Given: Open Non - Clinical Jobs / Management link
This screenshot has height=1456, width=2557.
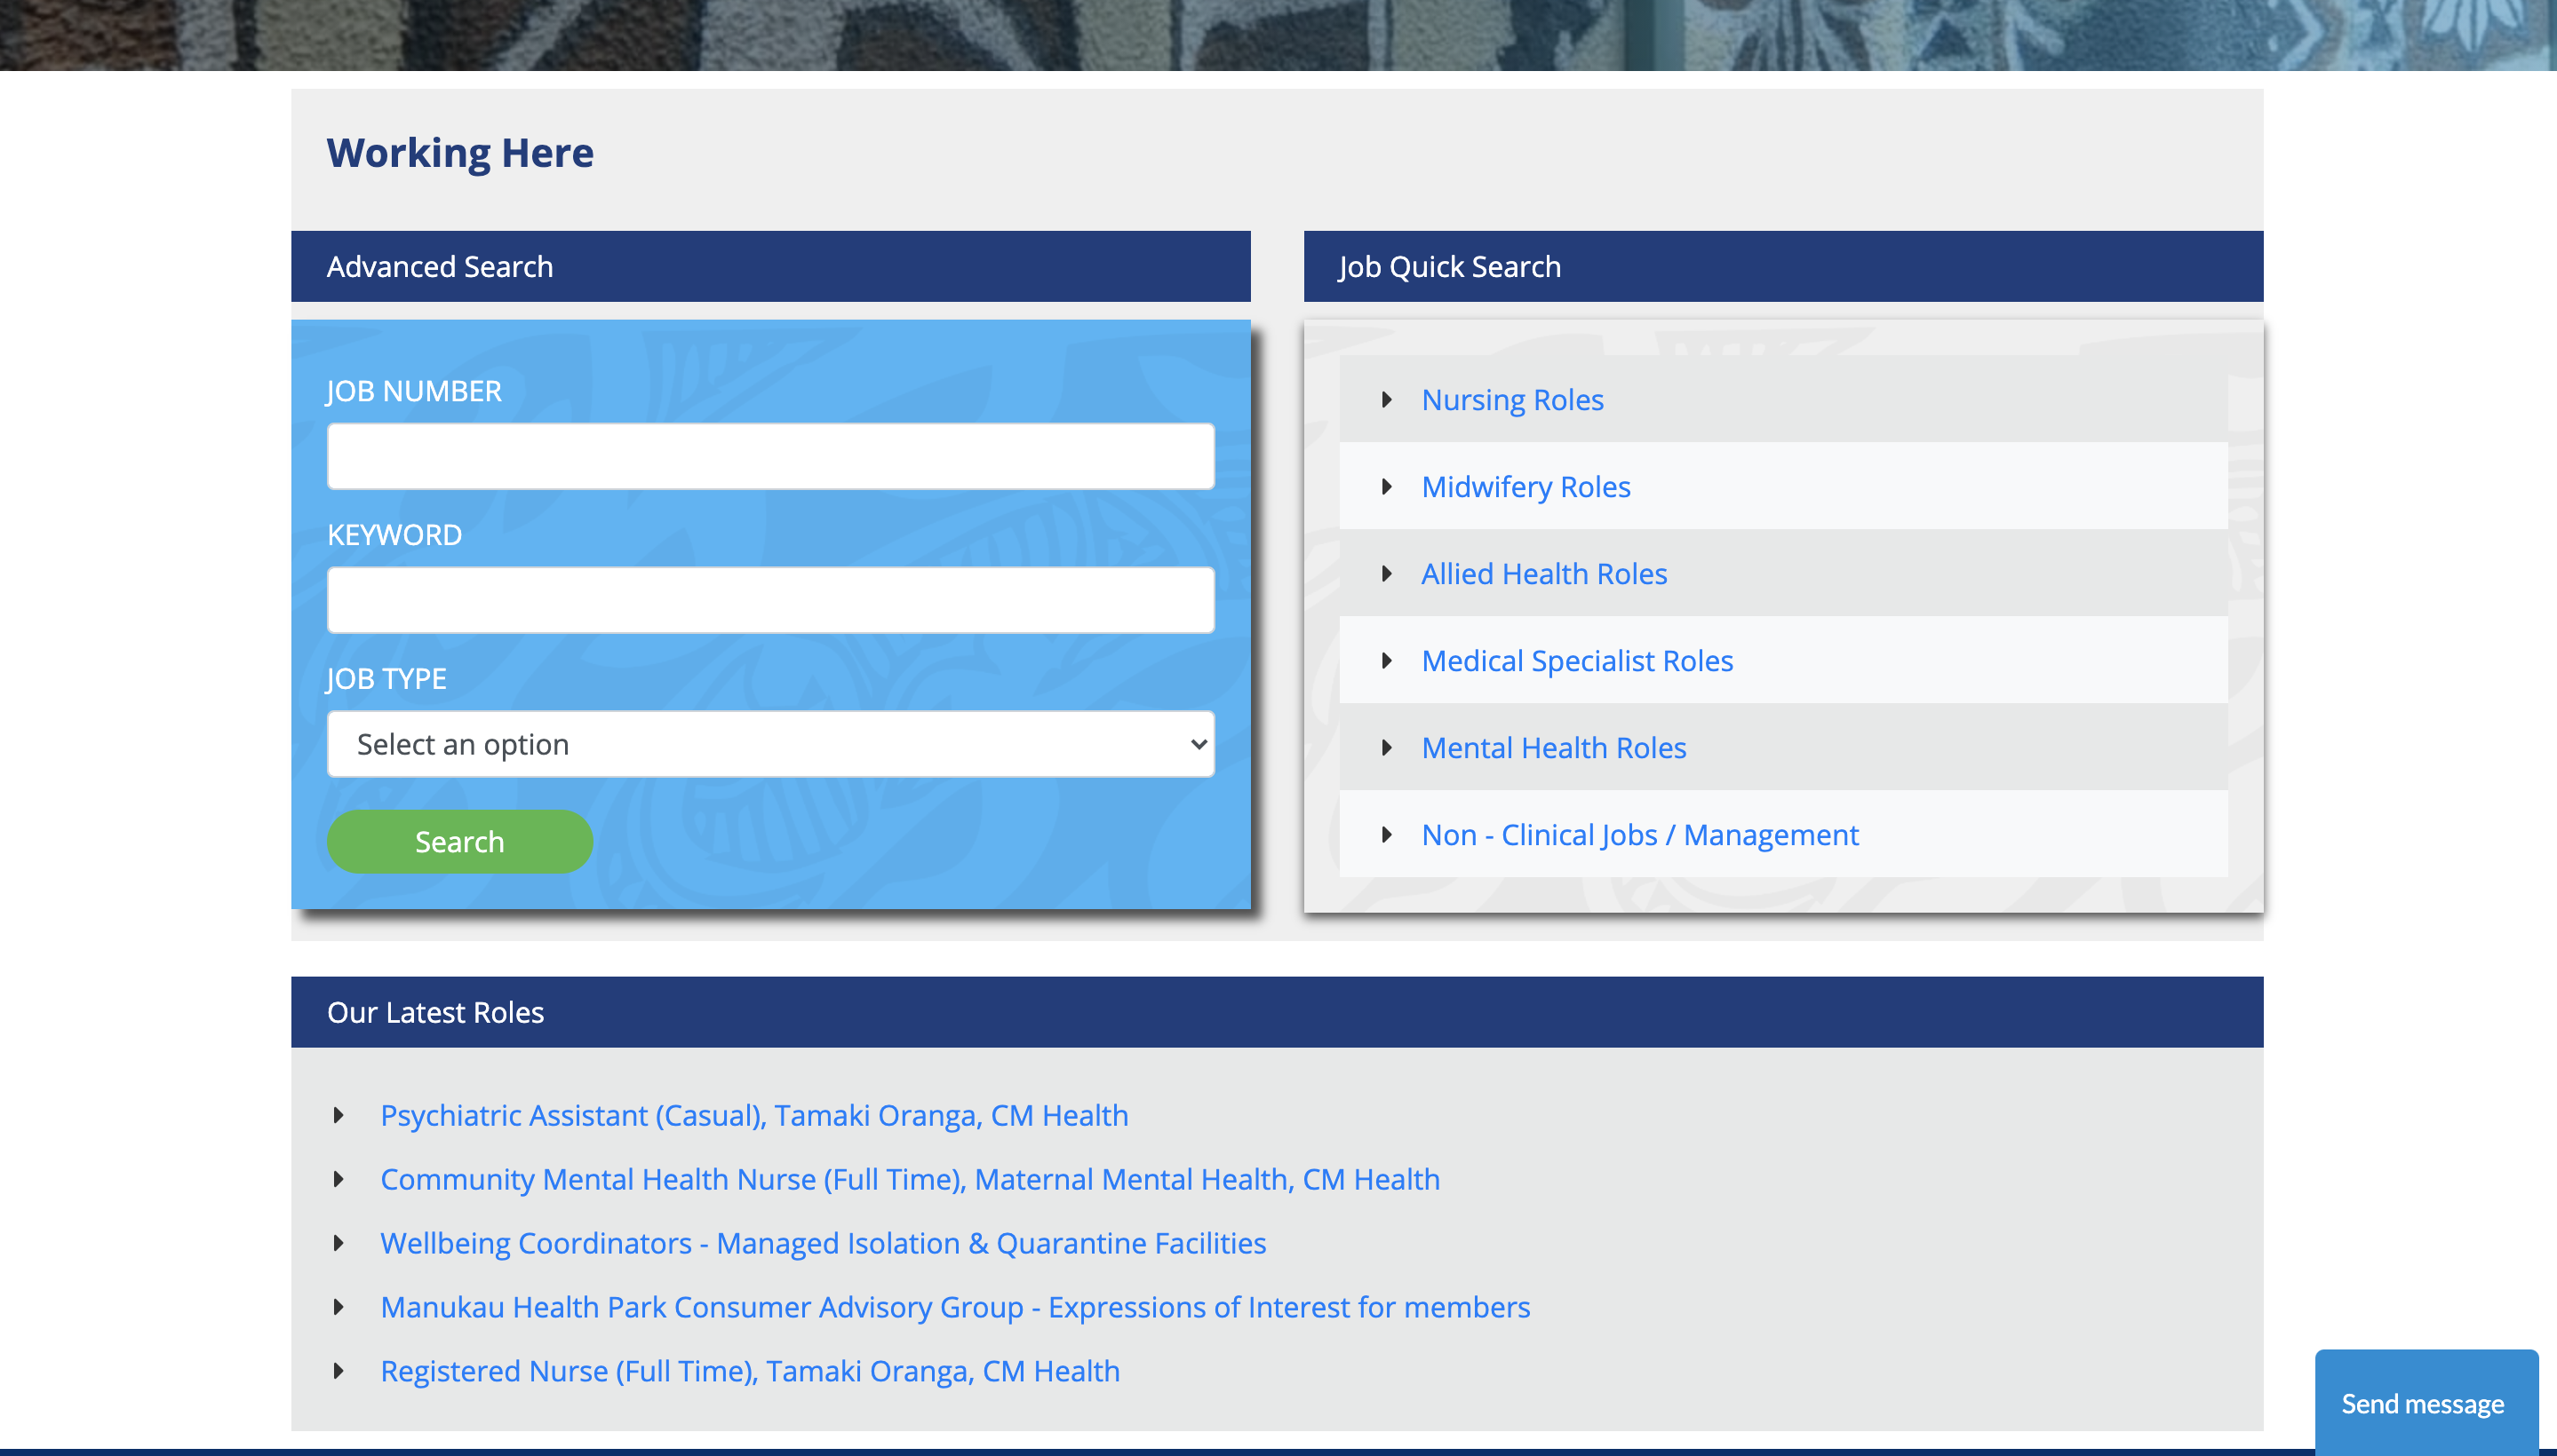Looking at the screenshot, I should [x=1639, y=835].
